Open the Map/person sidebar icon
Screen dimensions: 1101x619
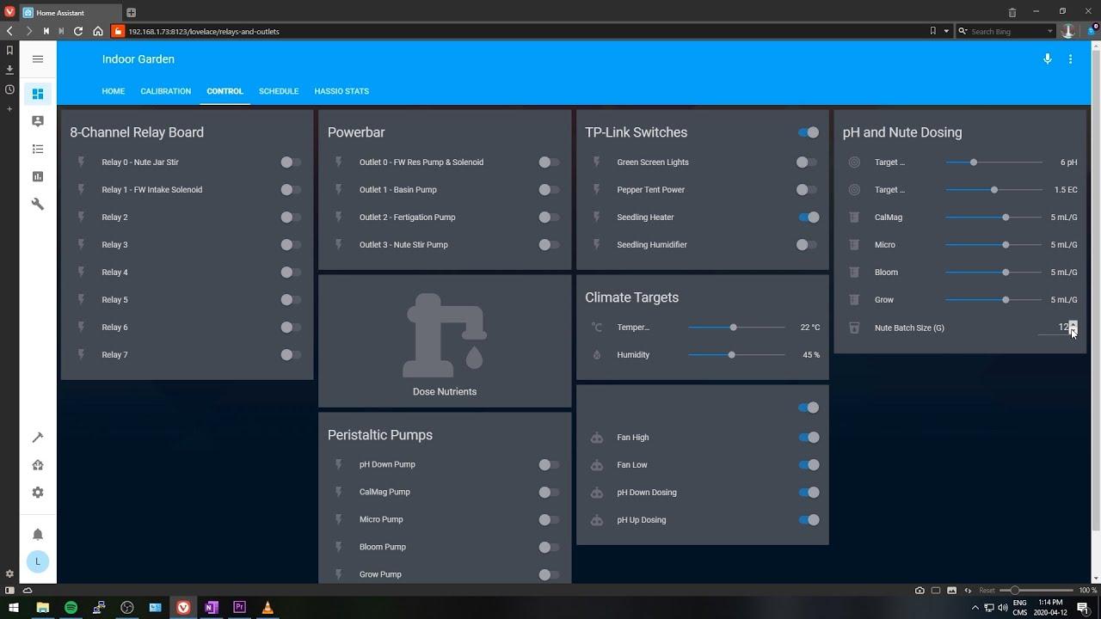[x=38, y=121]
